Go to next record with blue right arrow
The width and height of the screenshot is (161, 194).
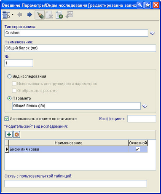pos(30,15)
